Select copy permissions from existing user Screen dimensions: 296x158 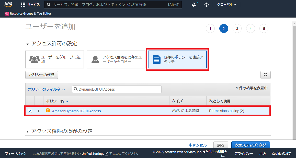[116, 59]
